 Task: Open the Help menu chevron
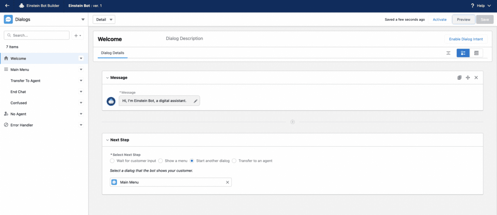pos(490,6)
